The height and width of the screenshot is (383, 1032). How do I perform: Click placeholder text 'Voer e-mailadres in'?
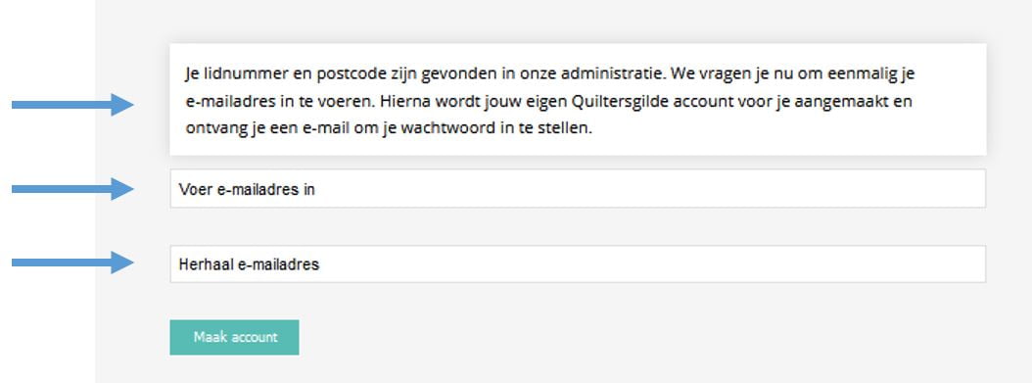click(247, 189)
